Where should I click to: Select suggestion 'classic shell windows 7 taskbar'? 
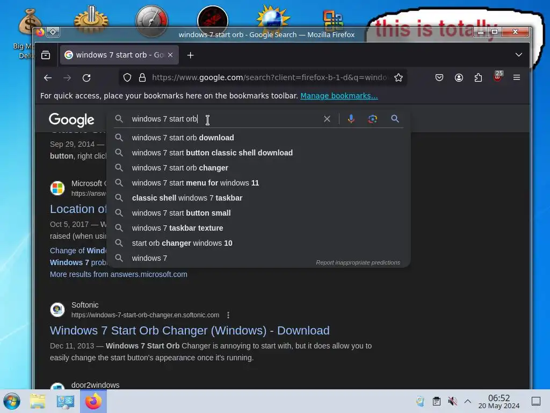(258, 198)
